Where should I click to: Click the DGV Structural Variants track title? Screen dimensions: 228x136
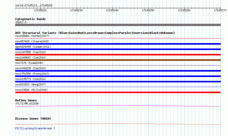click(x=95, y=33)
